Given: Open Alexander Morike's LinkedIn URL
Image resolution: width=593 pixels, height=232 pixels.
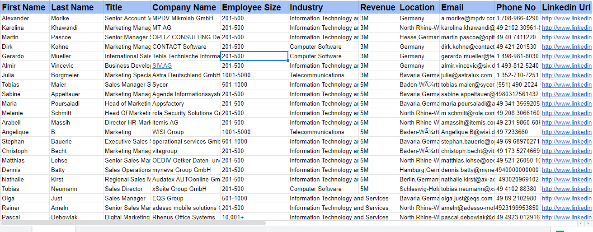Looking at the screenshot, I should 566,18.
